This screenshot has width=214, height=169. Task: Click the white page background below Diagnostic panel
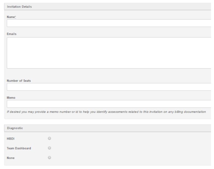click(x=109, y=167)
